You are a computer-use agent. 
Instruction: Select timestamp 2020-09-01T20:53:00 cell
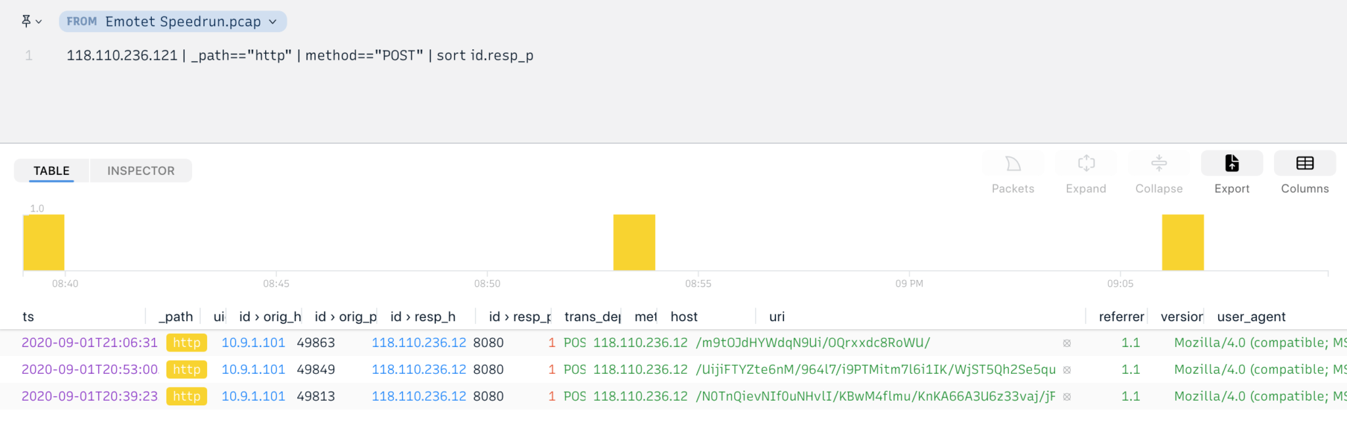(x=89, y=370)
